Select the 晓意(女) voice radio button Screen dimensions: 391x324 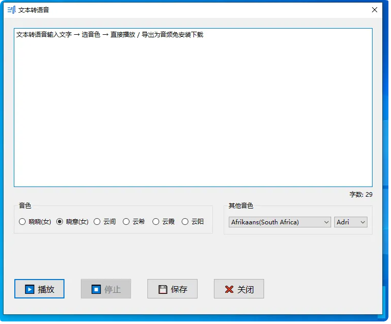[x=73, y=223]
